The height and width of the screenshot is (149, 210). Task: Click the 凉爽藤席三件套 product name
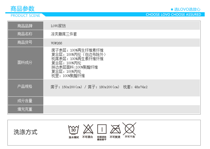[x=64, y=34]
